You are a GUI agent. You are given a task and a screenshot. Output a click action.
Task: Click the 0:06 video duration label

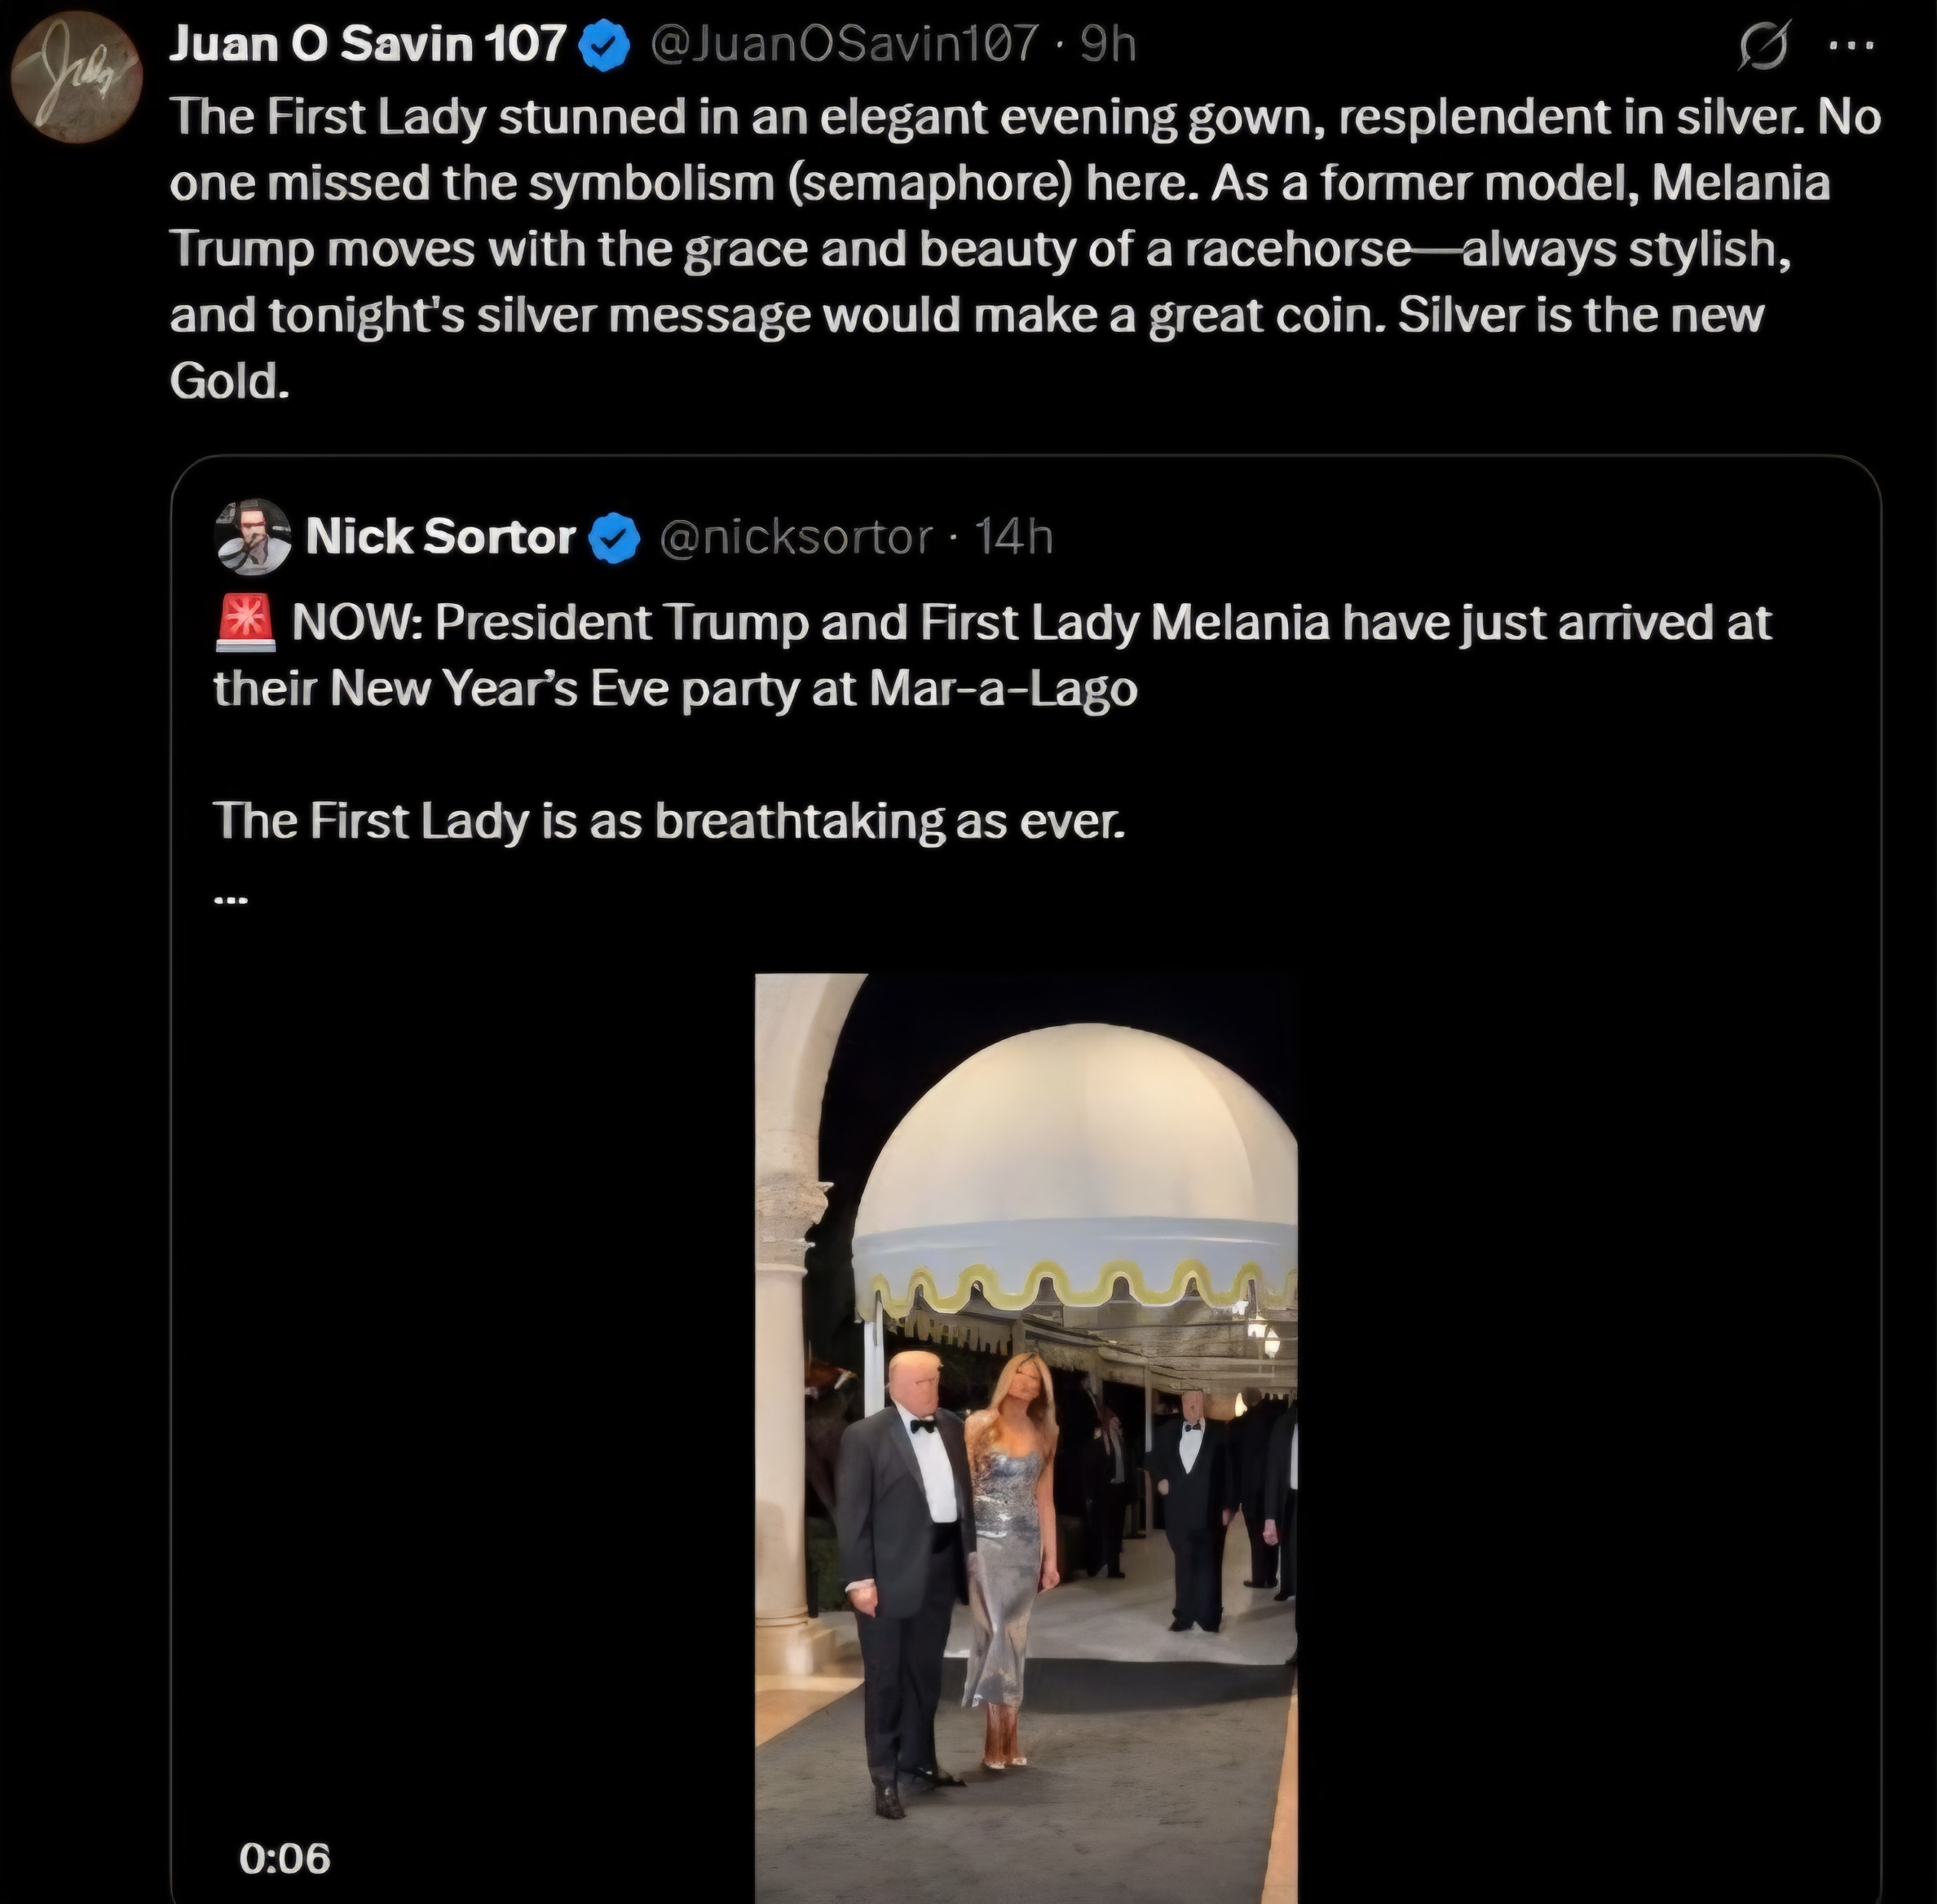(285, 1858)
